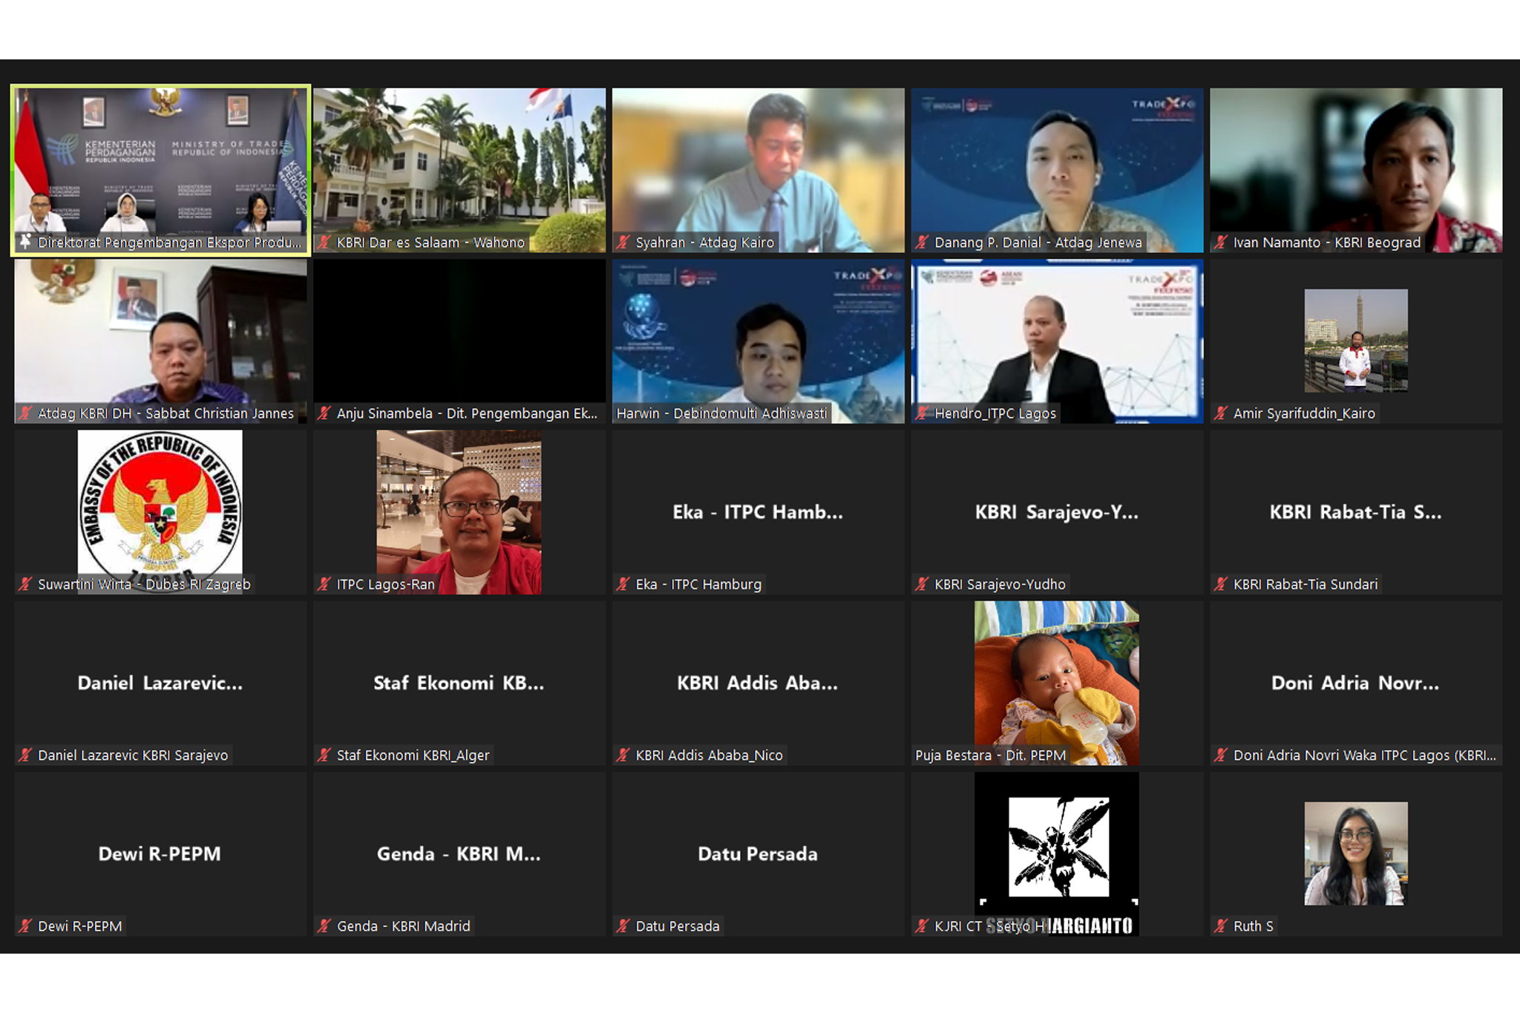Click 'Doni Adria Novri Waka ITPC Lagos' label
Viewport: 1520px width, 1013px height.
pos(1365,755)
